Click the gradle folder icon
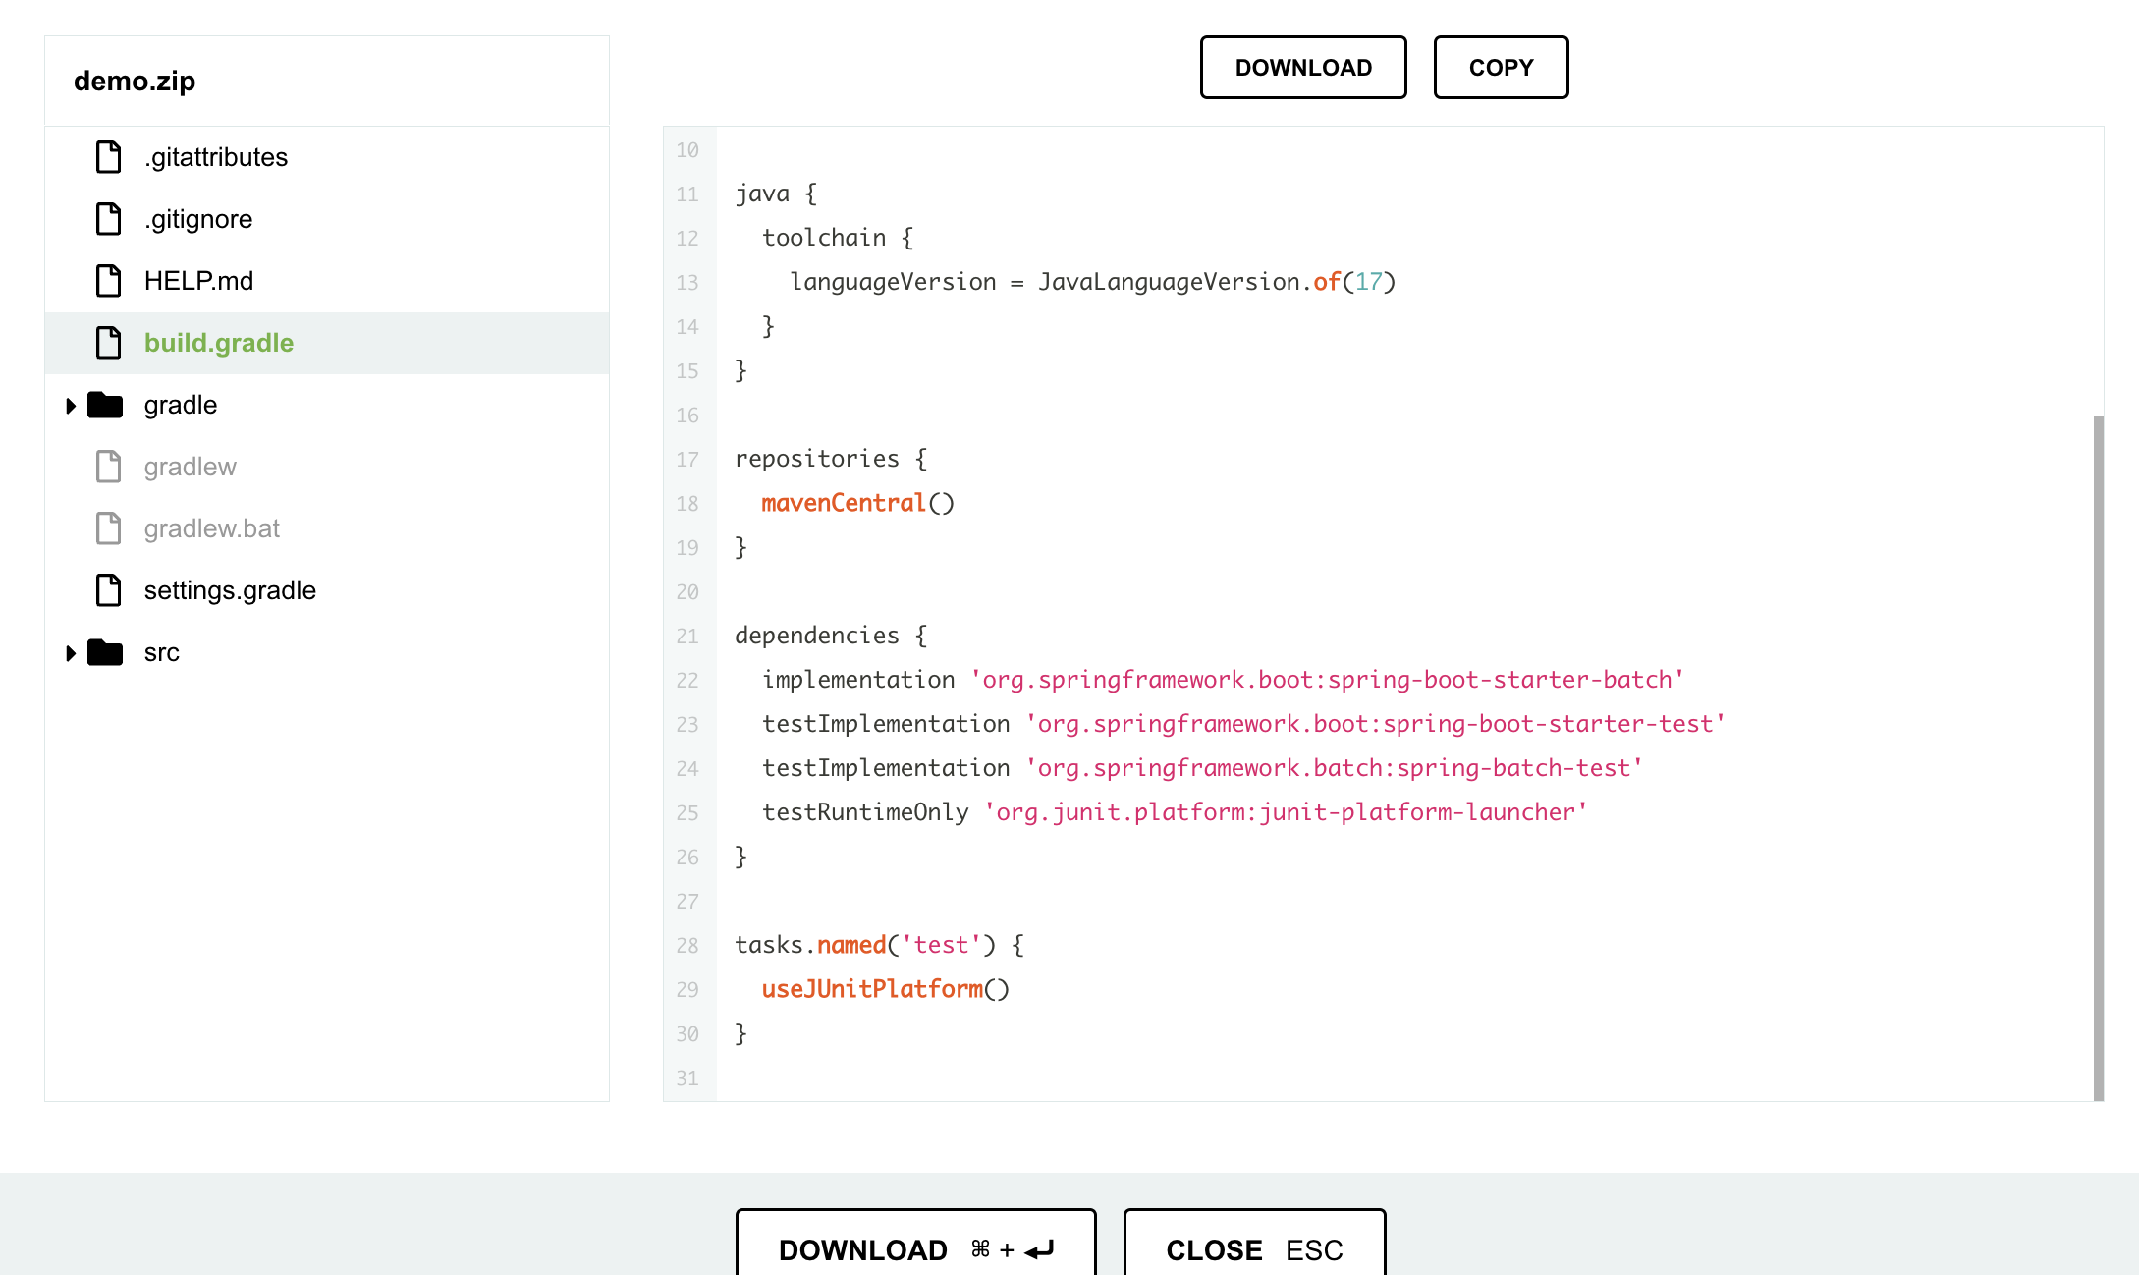The height and width of the screenshot is (1275, 2139). (105, 405)
